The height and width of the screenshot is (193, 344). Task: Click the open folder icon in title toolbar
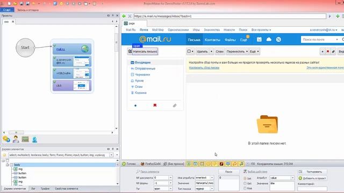click(x=16, y=4)
